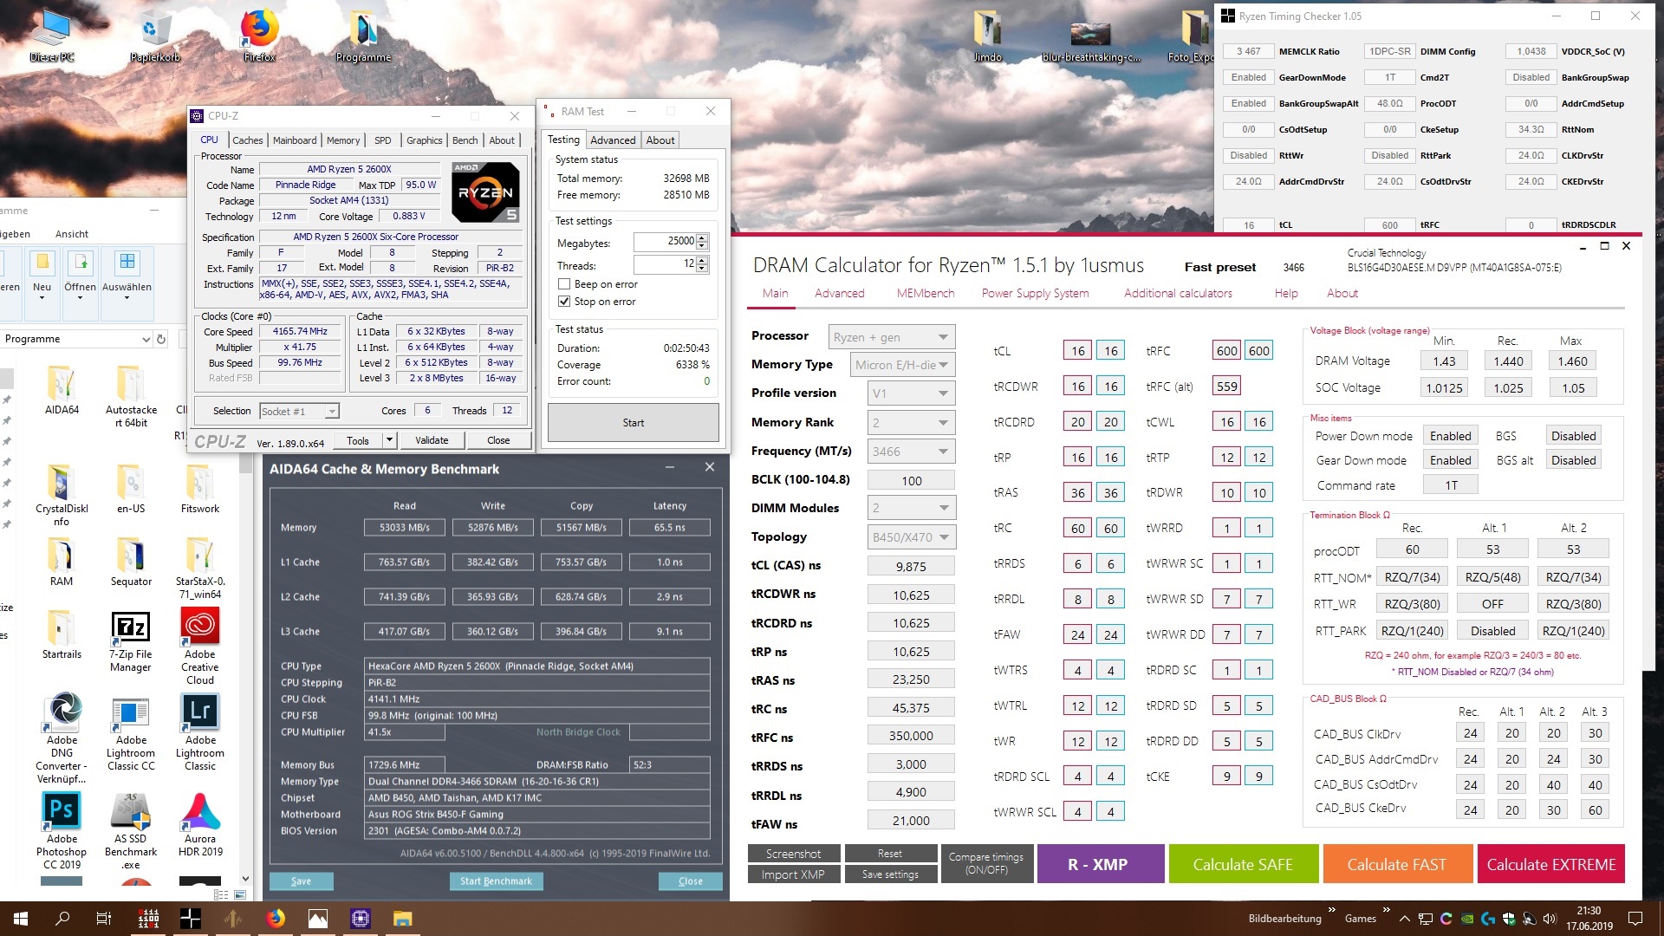Viewport: 1664px width, 936px height.
Task: Open the MEMbench tab in DRAM Calculator
Action: [x=925, y=293]
